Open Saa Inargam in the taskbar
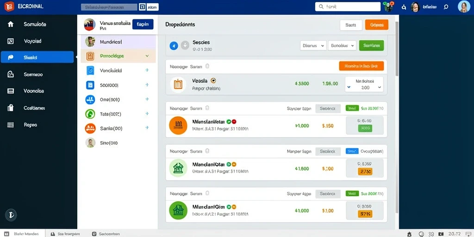The image size is (474, 237). (65, 234)
